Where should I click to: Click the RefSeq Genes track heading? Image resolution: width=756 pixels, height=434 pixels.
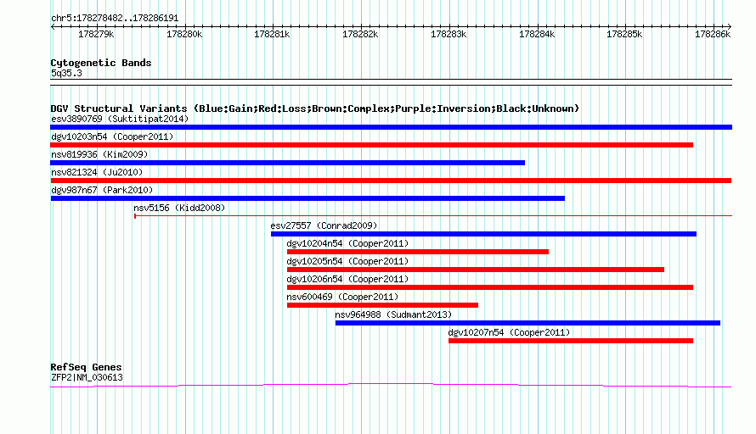pyautogui.click(x=86, y=367)
